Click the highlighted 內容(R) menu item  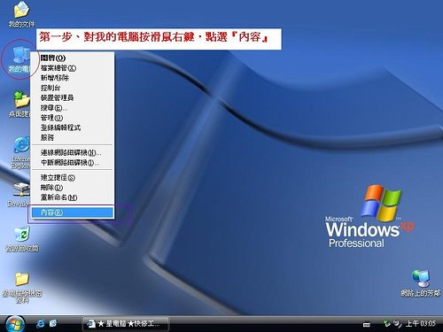[x=72, y=212]
